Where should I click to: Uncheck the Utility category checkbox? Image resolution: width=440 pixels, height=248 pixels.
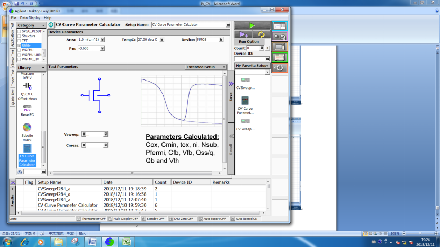point(19,46)
